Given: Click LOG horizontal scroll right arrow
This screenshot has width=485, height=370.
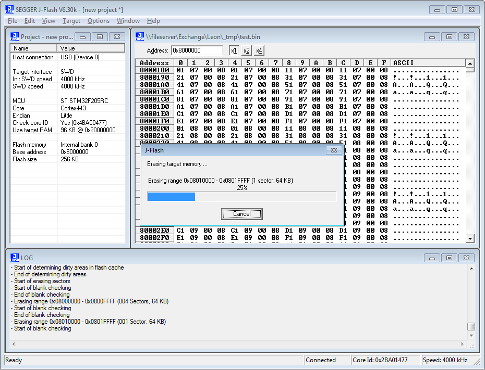Looking at the screenshot, I should click(463, 344).
